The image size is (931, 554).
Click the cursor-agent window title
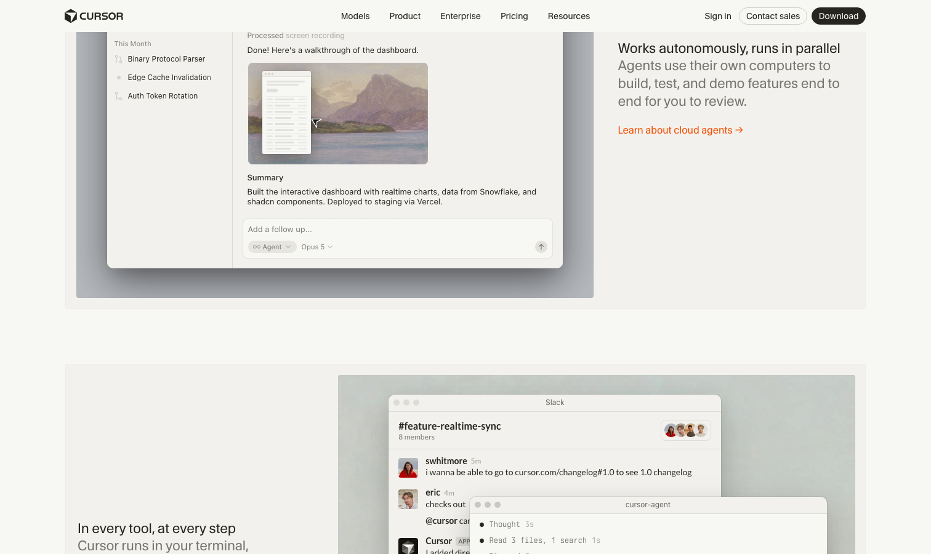[648, 505]
